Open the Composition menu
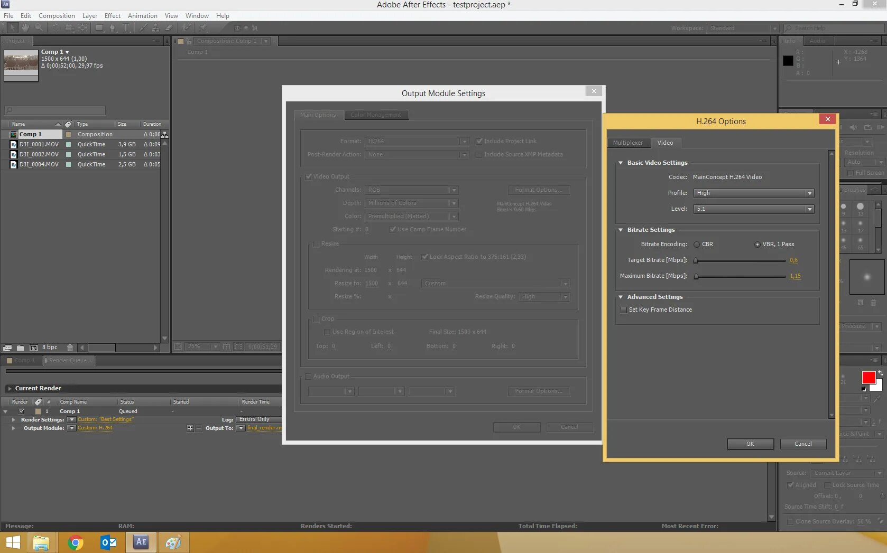This screenshot has height=553, width=887. click(x=57, y=16)
